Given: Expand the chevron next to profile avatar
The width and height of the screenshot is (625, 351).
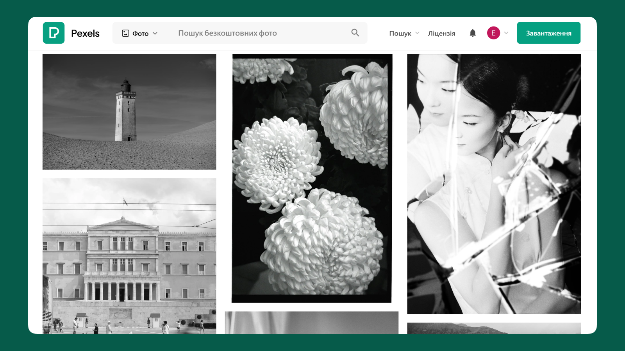Looking at the screenshot, I should 506,33.
